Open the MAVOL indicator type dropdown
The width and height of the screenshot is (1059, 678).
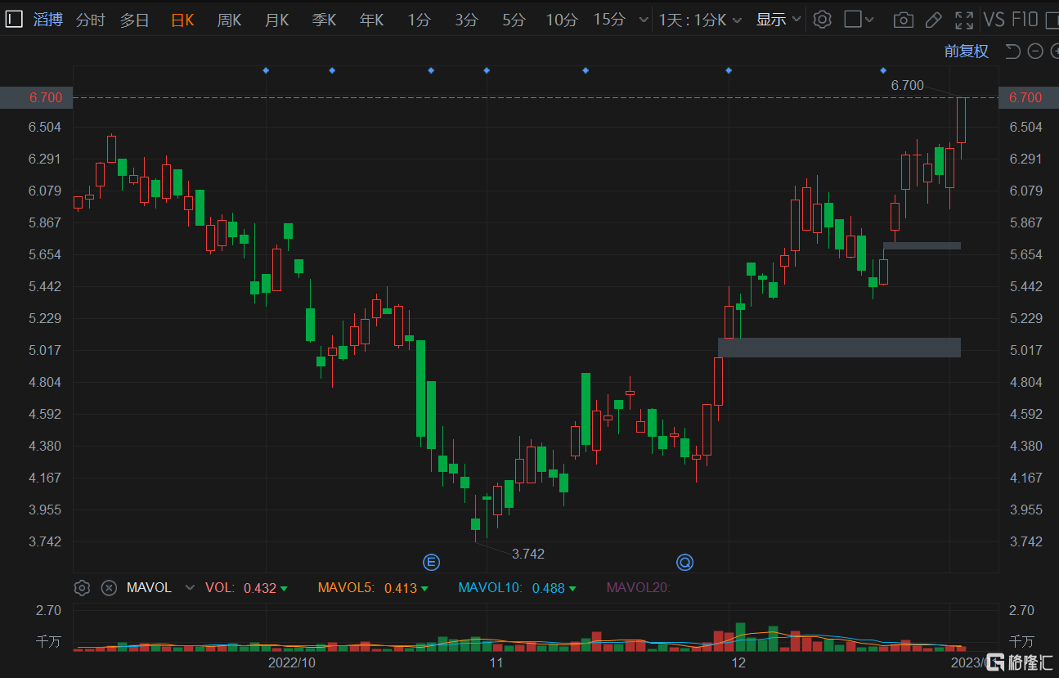(x=191, y=588)
